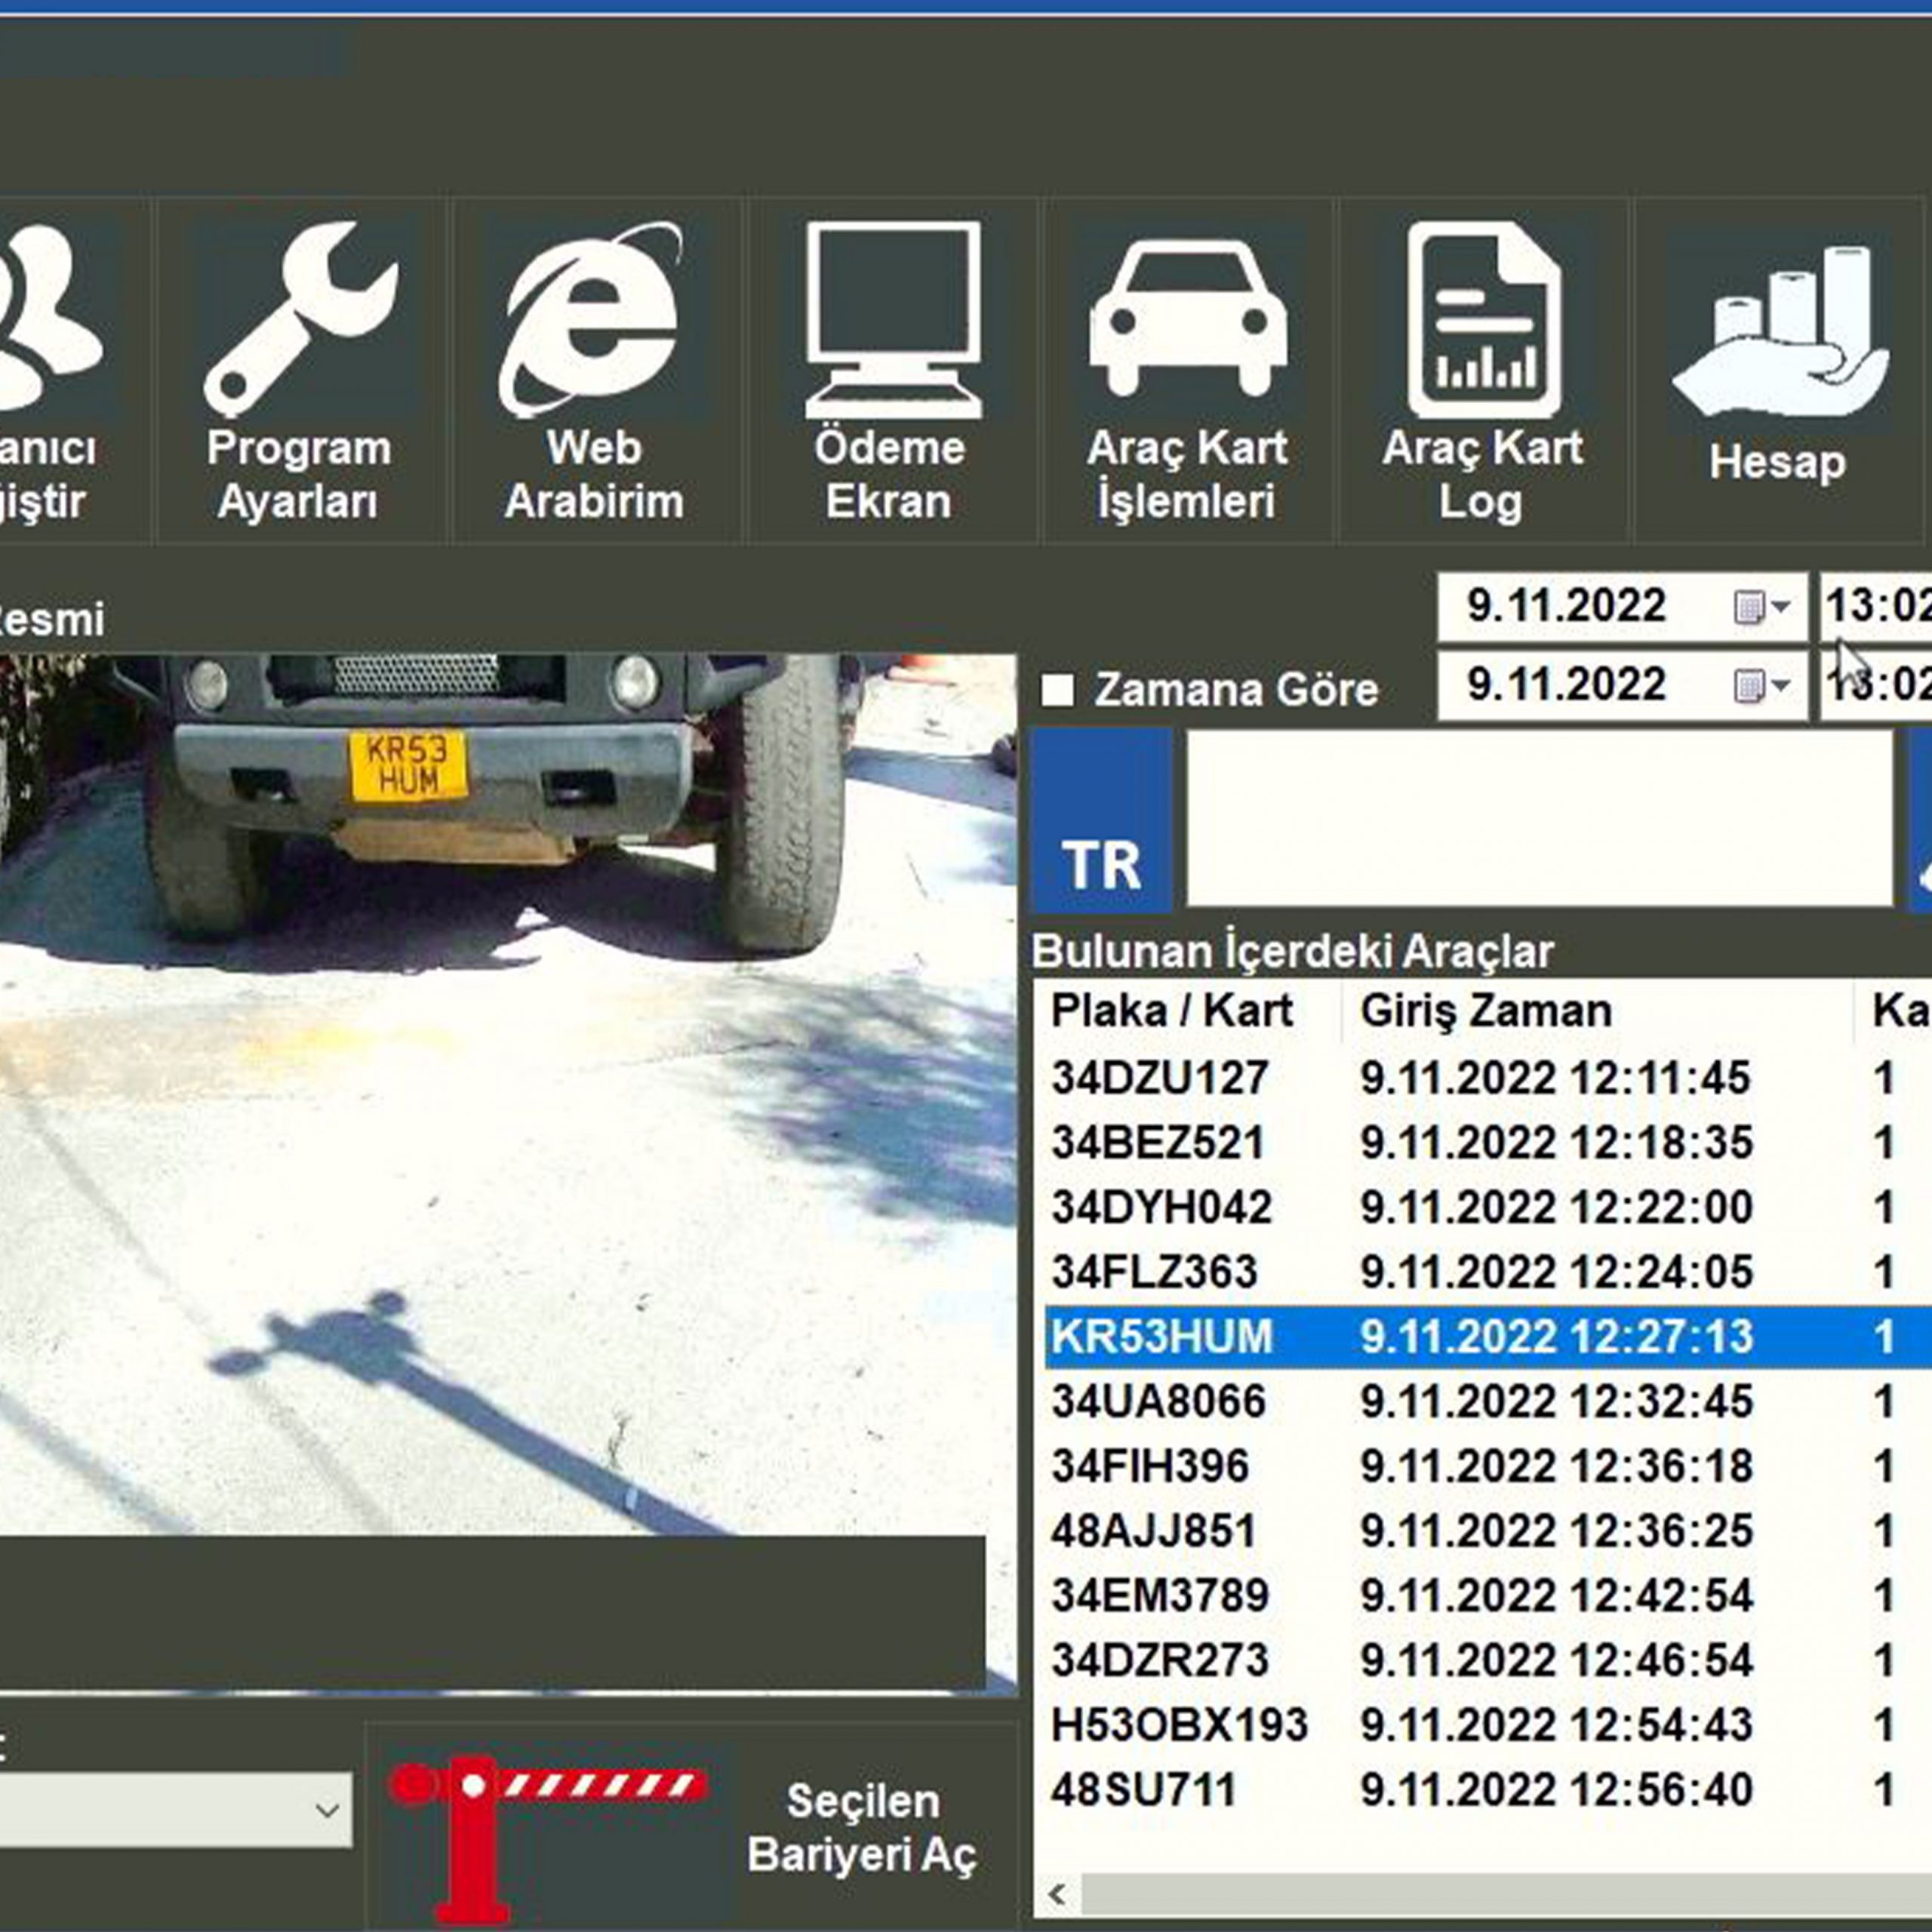1932x1932 pixels.
Task: Select row 34EM3789
Action: [1488, 1596]
